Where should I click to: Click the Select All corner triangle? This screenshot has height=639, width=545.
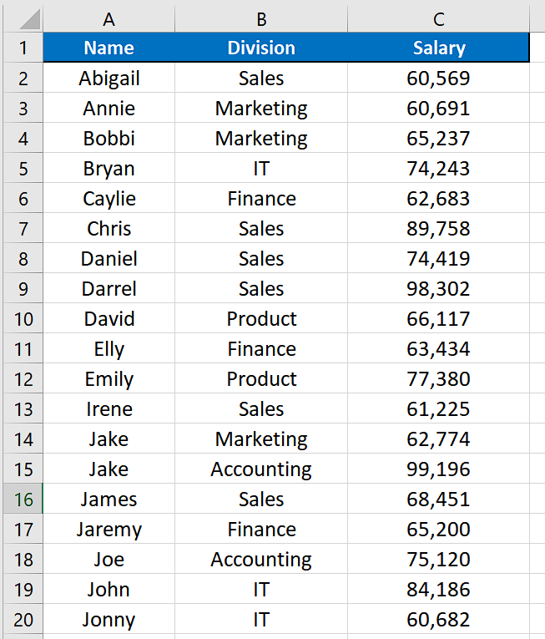[x=29, y=19]
